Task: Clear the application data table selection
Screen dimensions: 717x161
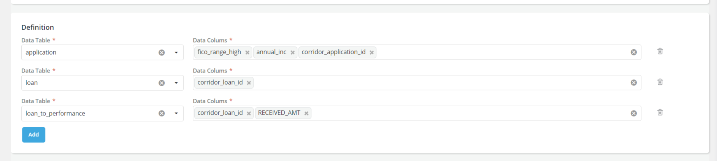Action: (162, 52)
